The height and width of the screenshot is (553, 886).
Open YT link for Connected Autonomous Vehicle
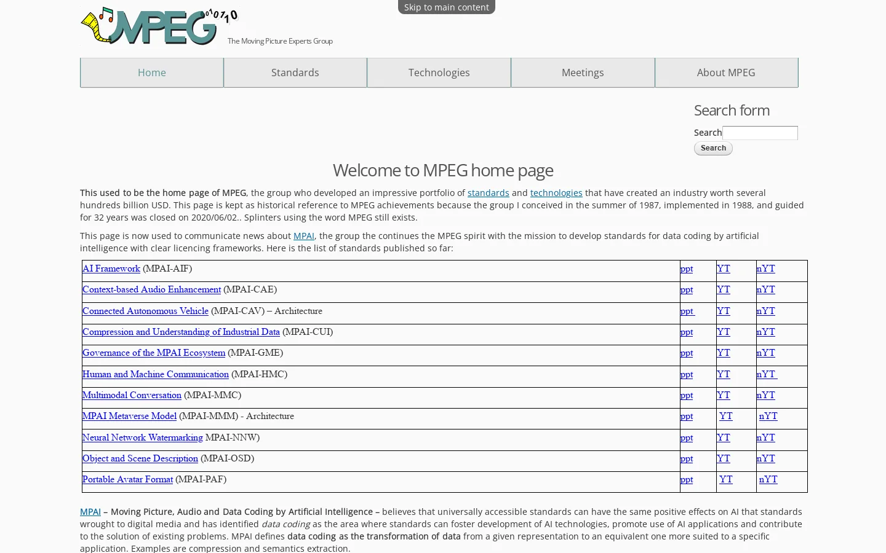pyautogui.click(x=724, y=311)
